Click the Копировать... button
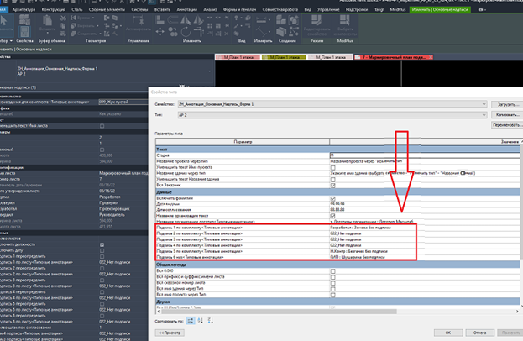Viewport: 523px width, 341px height. tap(507, 115)
